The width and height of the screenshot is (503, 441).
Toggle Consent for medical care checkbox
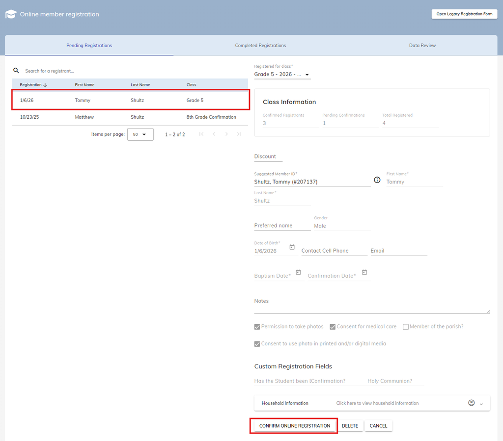333,327
